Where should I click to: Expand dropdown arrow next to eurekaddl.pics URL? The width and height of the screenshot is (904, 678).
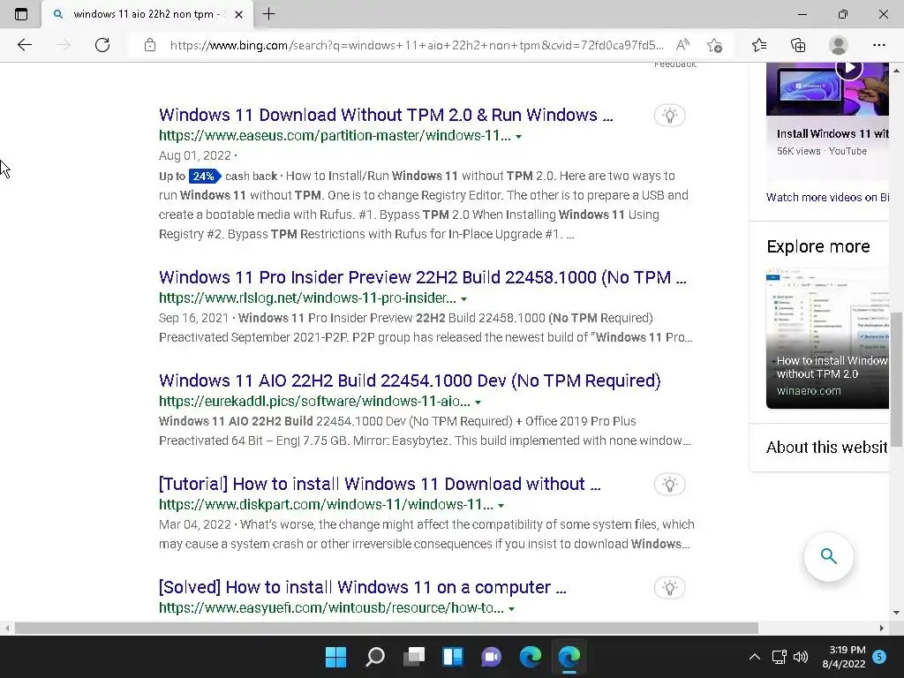(x=478, y=403)
